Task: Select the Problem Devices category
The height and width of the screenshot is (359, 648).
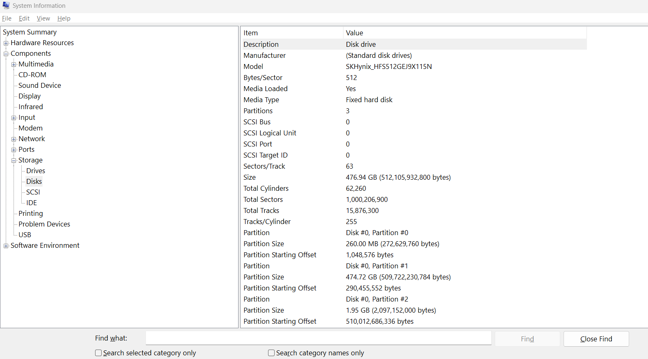Action: point(44,224)
